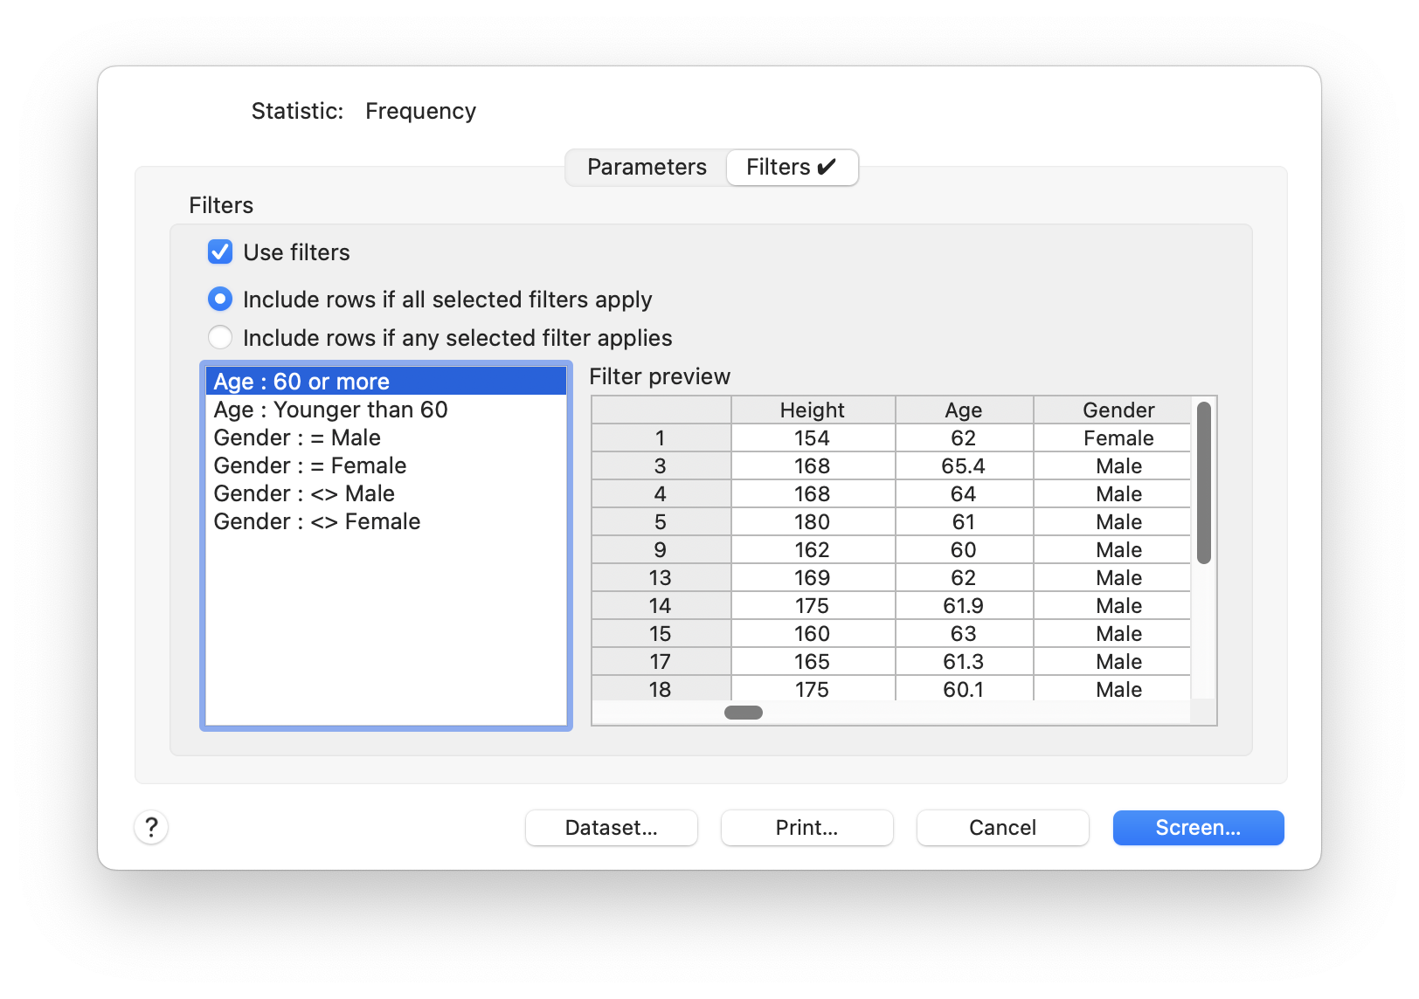This screenshot has height=999, width=1419.
Task: Switch to the Filters tab
Action: coord(791,167)
